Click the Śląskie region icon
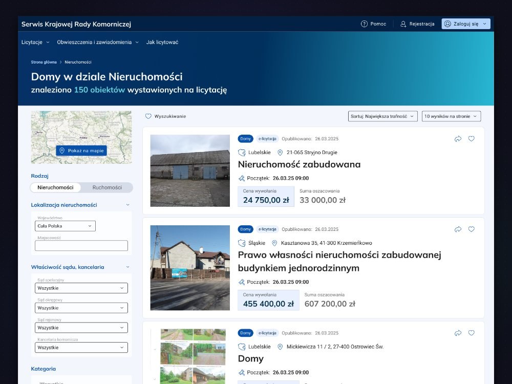 pyautogui.click(x=242, y=243)
